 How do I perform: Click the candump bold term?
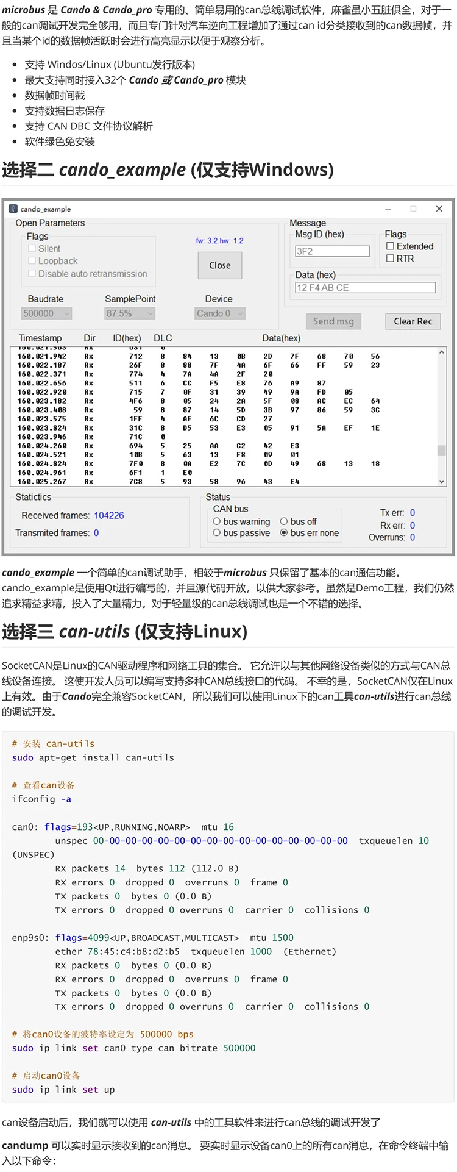(25, 1145)
